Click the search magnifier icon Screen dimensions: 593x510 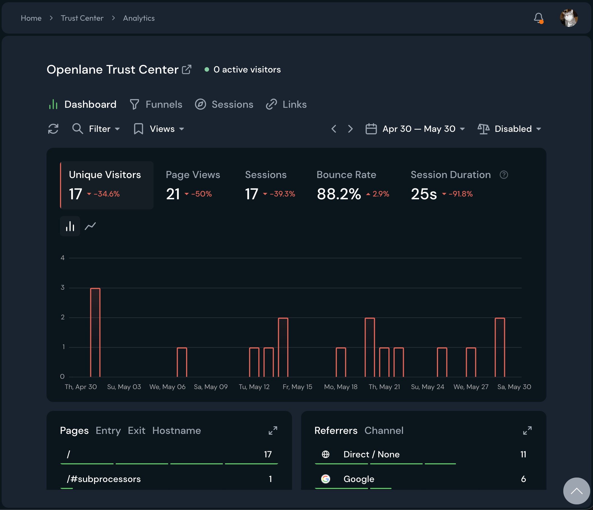77,129
